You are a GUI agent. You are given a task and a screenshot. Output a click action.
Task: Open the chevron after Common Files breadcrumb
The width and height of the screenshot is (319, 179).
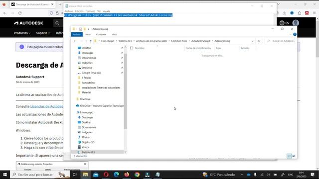(189, 41)
